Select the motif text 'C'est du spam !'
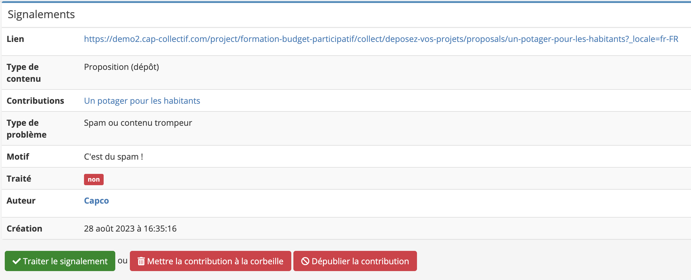Screen dimensions: 691x280 (113, 157)
